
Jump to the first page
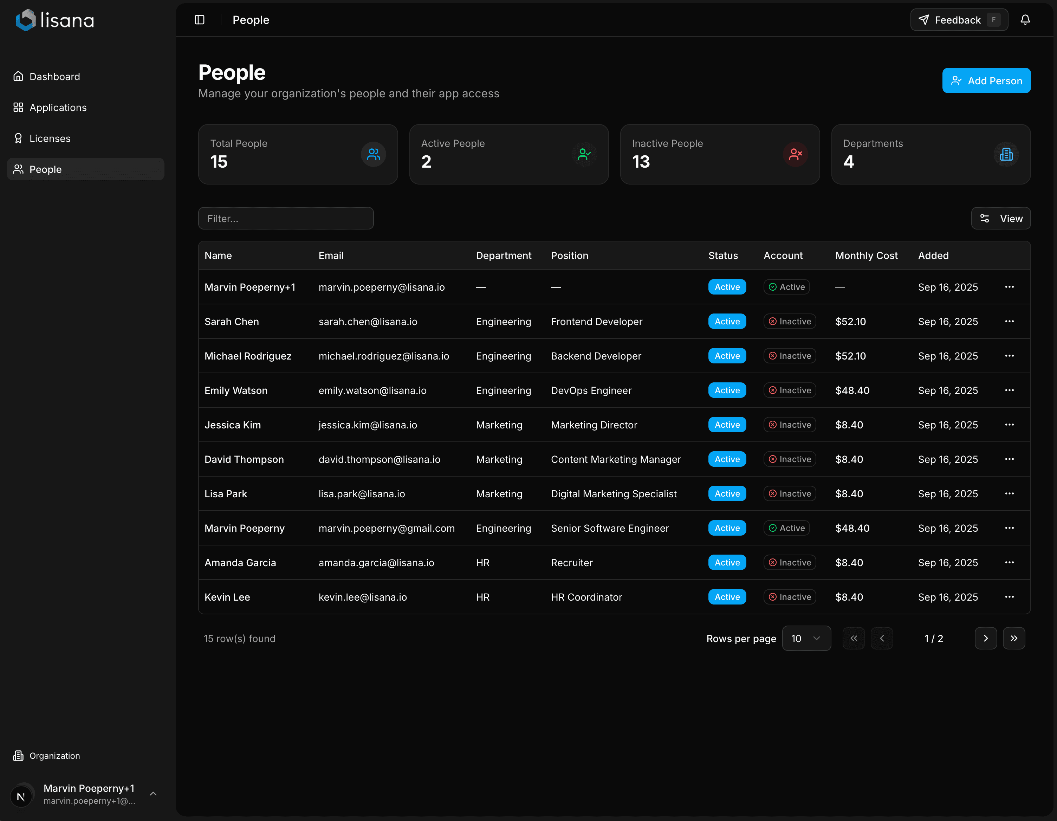point(854,639)
